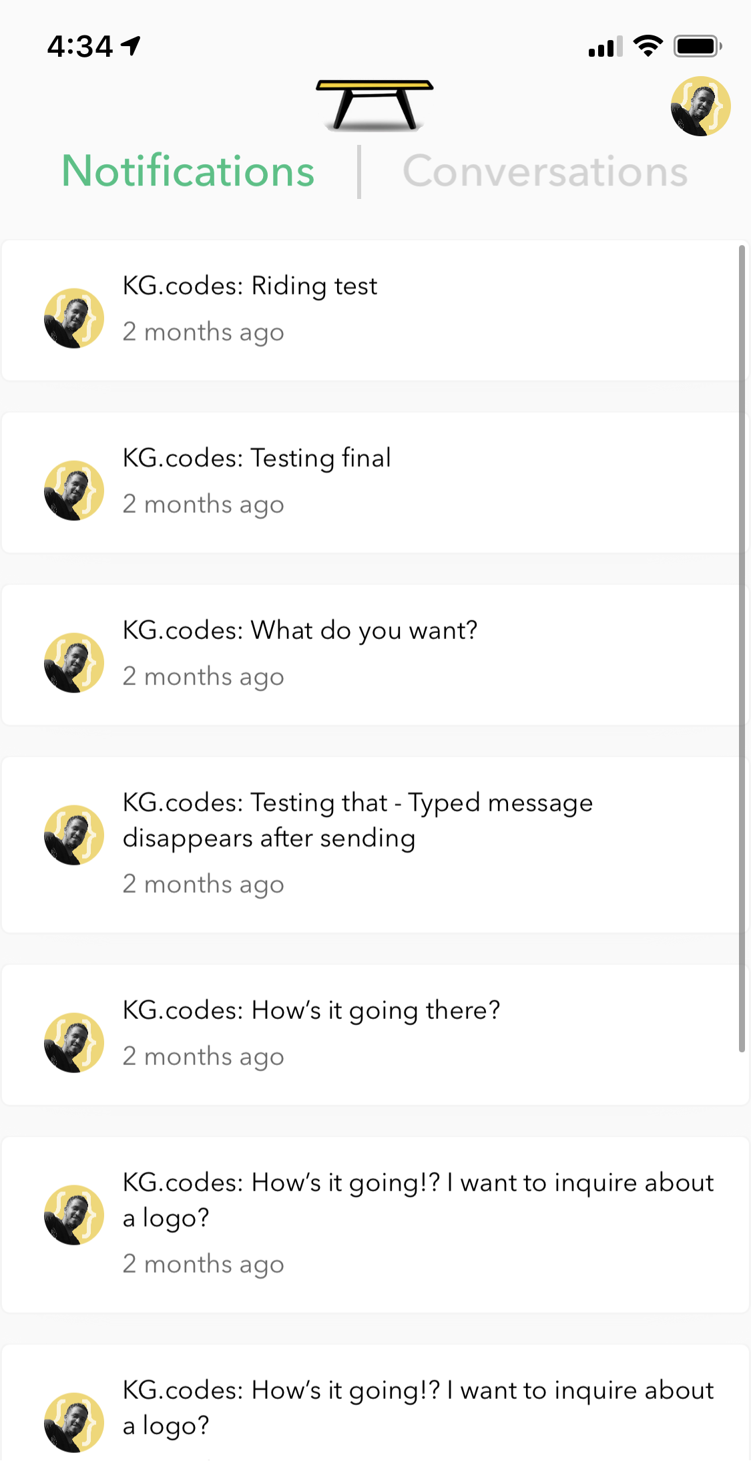Tap the location arrow icon beside time
This screenshot has width=751, height=1469.
coord(131,46)
